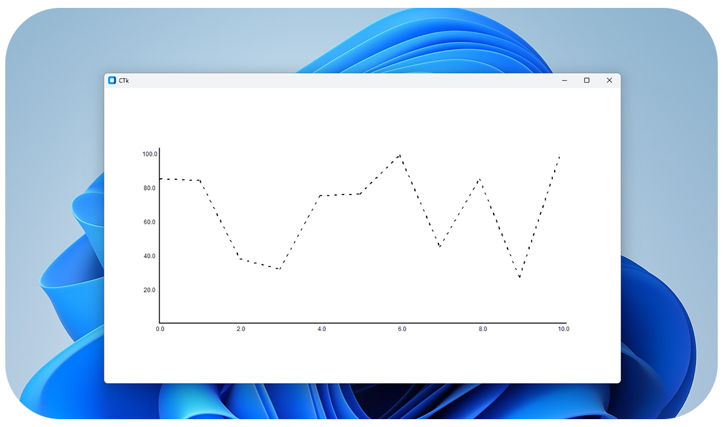Click the lowest dip of the dashed chart line

[519, 277]
